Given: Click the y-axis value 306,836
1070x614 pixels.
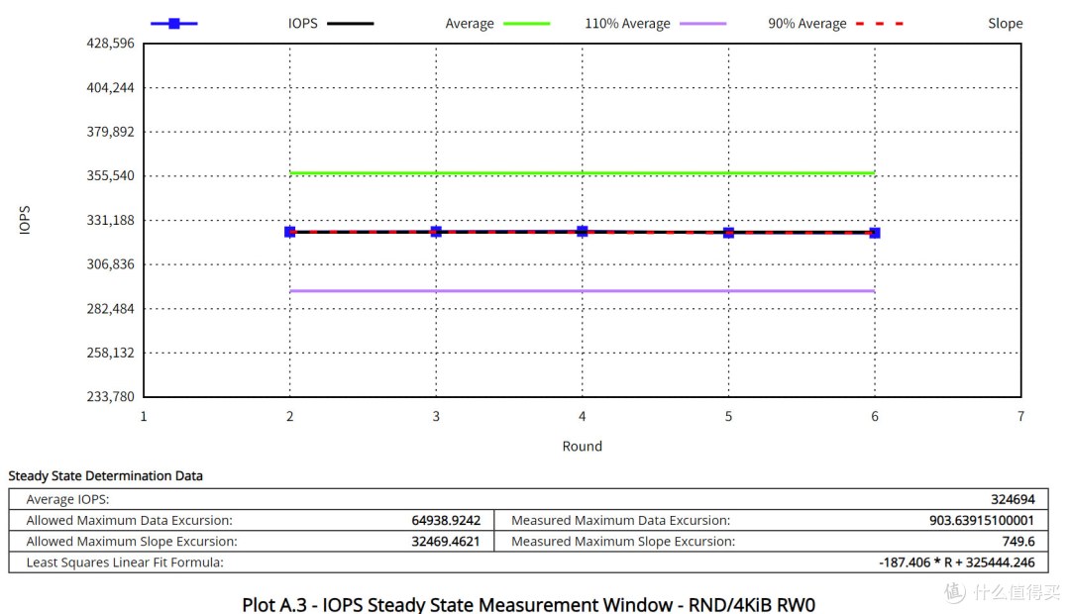Looking at the screenshot, I should 111,264.
